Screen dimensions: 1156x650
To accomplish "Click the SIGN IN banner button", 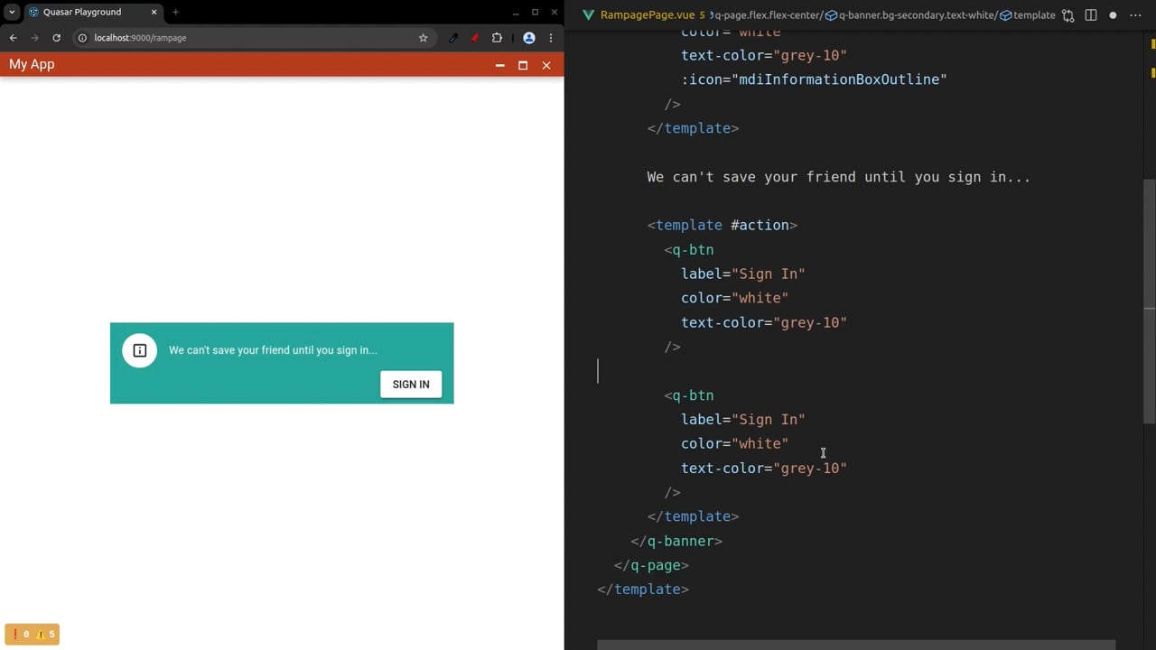I will (411, 385).
